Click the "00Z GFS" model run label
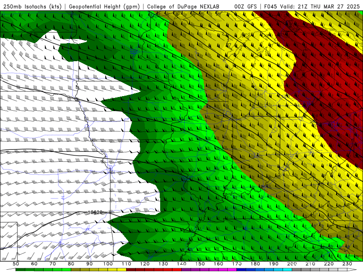 pos(245,6)
